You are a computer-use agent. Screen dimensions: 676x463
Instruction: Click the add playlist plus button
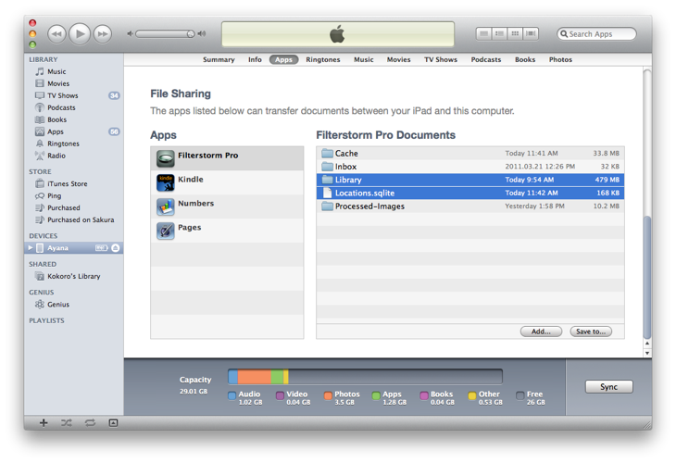point(44,422)
